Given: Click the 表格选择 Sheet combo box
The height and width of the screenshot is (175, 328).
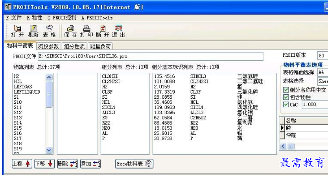Looking at the screenshot, I should pyautogui.click(x=322, y=81).
